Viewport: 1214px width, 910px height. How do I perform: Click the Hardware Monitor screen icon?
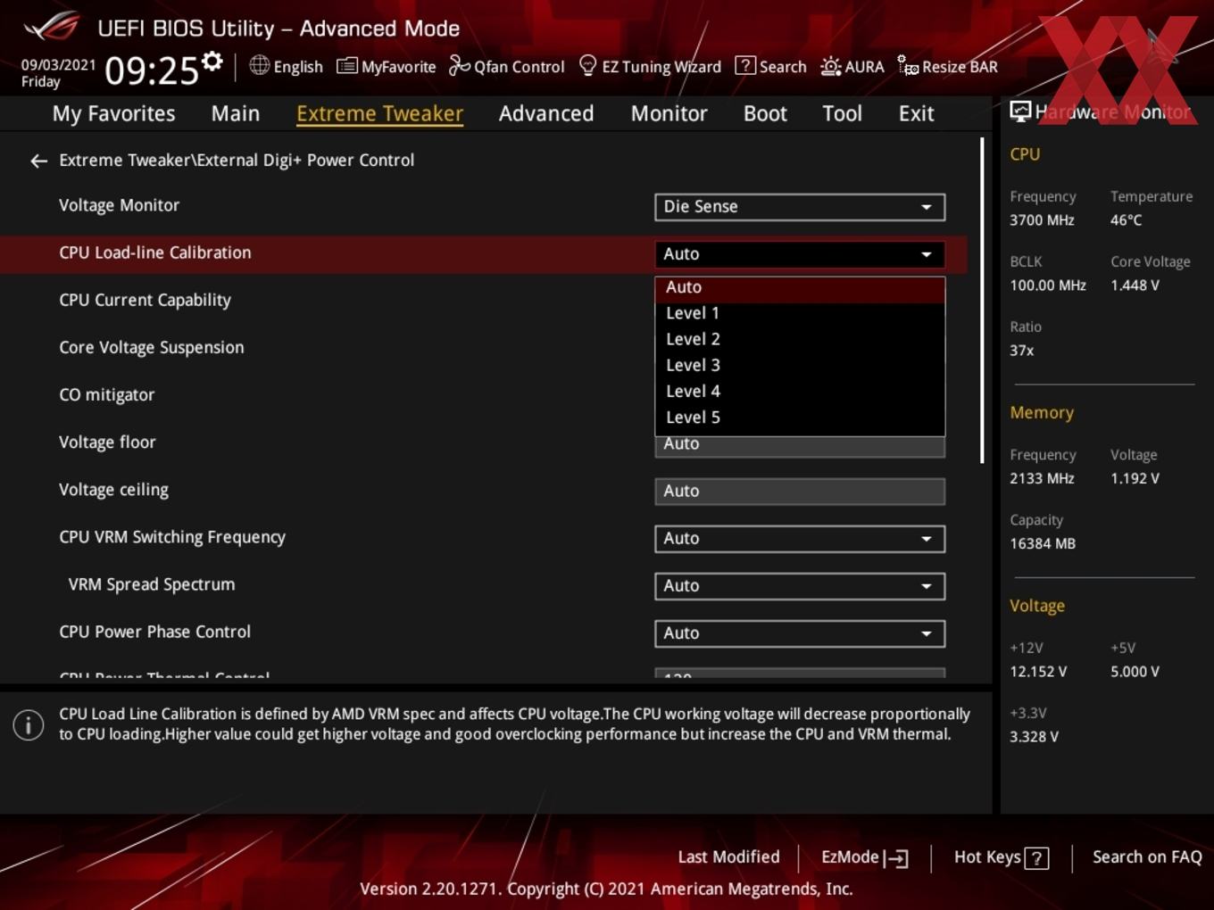pyautogui.click(x=1020, y=112)
